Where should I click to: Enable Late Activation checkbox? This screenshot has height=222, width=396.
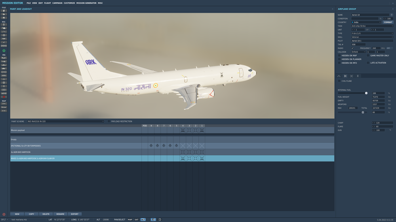[368, 63]
